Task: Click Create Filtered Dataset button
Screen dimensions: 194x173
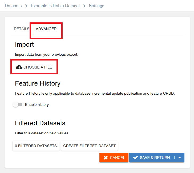Action: [x=89, y=146]
